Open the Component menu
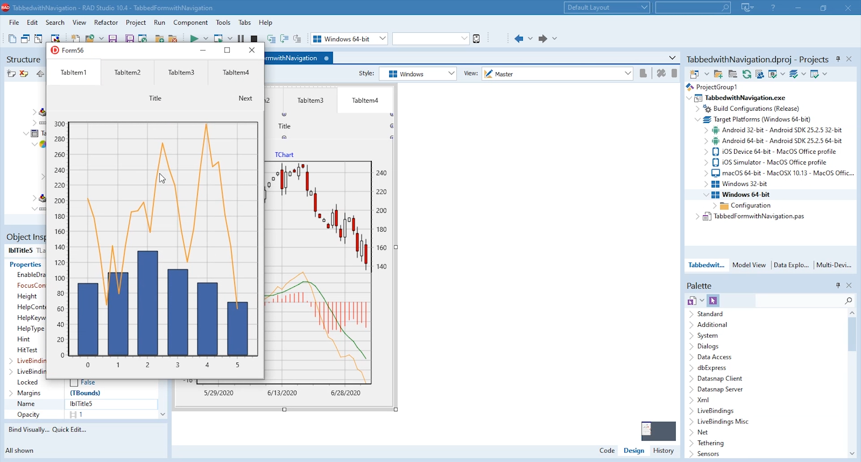861x462 pixels. click(191, 22)
